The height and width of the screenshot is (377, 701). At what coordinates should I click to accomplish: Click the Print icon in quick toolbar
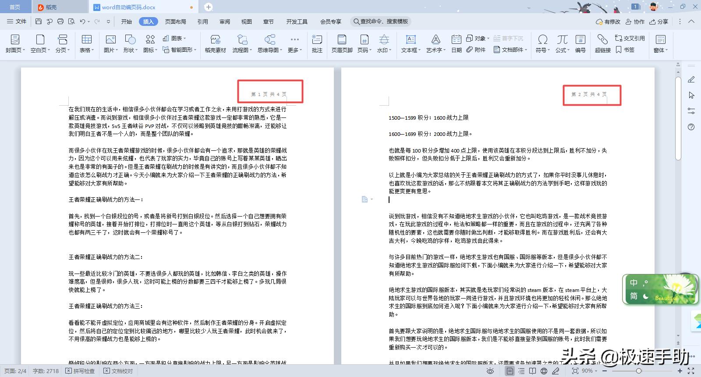coord(60,21)
